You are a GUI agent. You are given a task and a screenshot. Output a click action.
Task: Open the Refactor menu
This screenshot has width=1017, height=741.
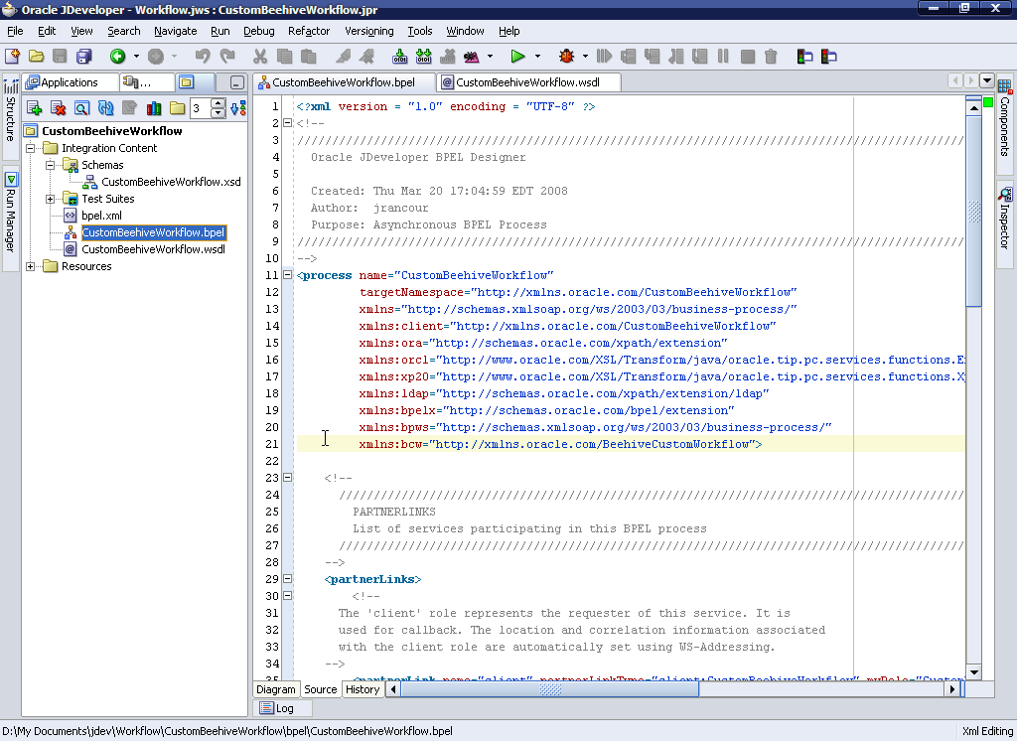pos(309,31)
